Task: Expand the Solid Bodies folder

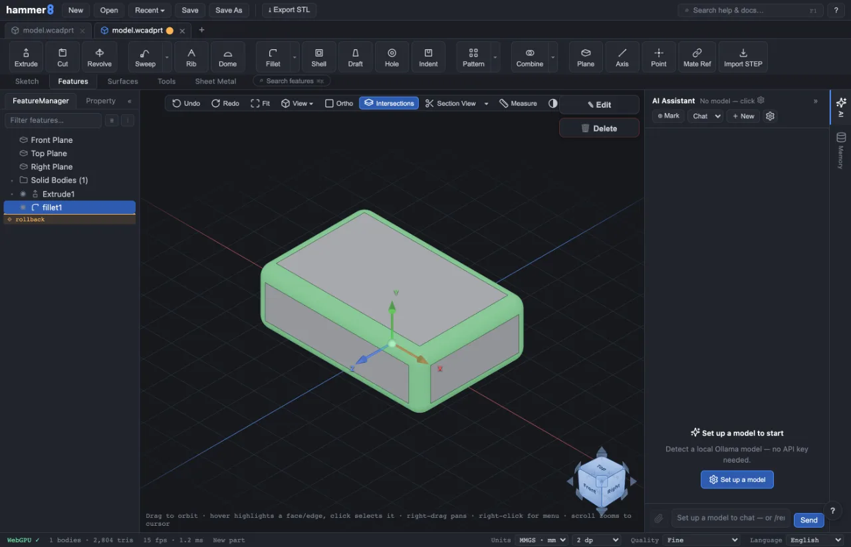Action: [12, 180]
